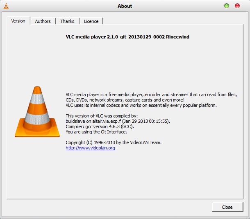Open the Licence tab
Viewport: 250px width, 219px height.
coord(91,21)
